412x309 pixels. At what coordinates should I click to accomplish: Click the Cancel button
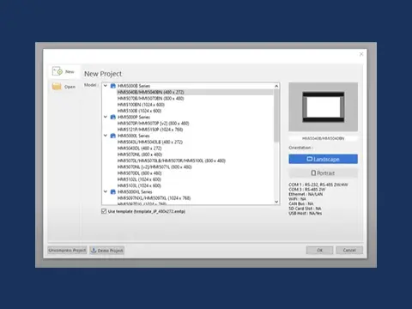[349, 250]
